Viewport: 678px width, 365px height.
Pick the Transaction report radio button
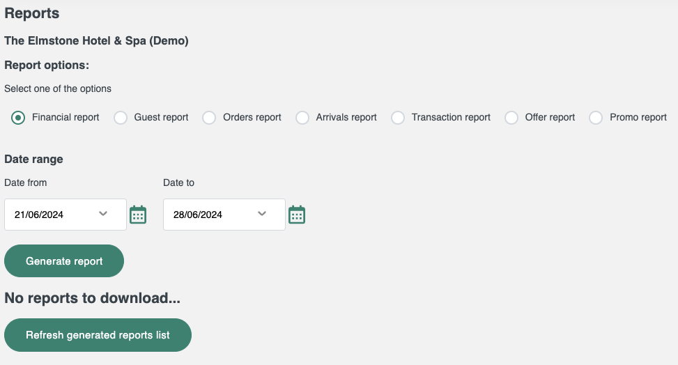point(398,118)
